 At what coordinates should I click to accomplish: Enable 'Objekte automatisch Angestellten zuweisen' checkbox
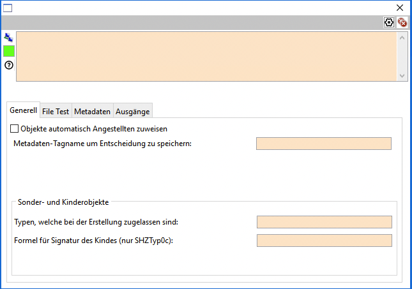[15, 129]
